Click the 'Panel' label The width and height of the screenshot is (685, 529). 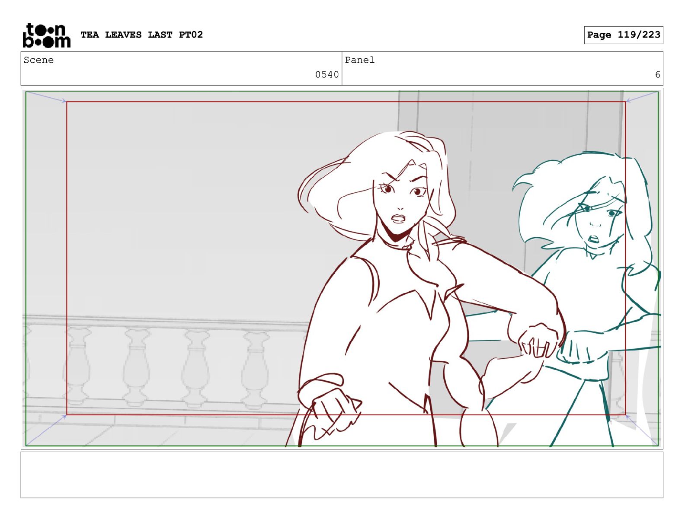coord(360,60)
